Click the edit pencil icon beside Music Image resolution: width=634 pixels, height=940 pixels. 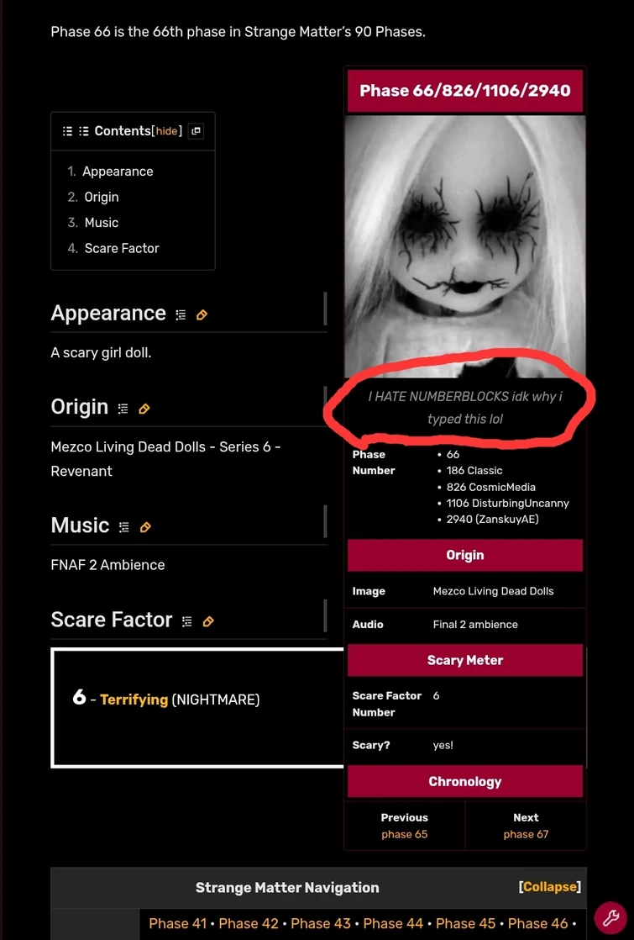tap(145, 527)
